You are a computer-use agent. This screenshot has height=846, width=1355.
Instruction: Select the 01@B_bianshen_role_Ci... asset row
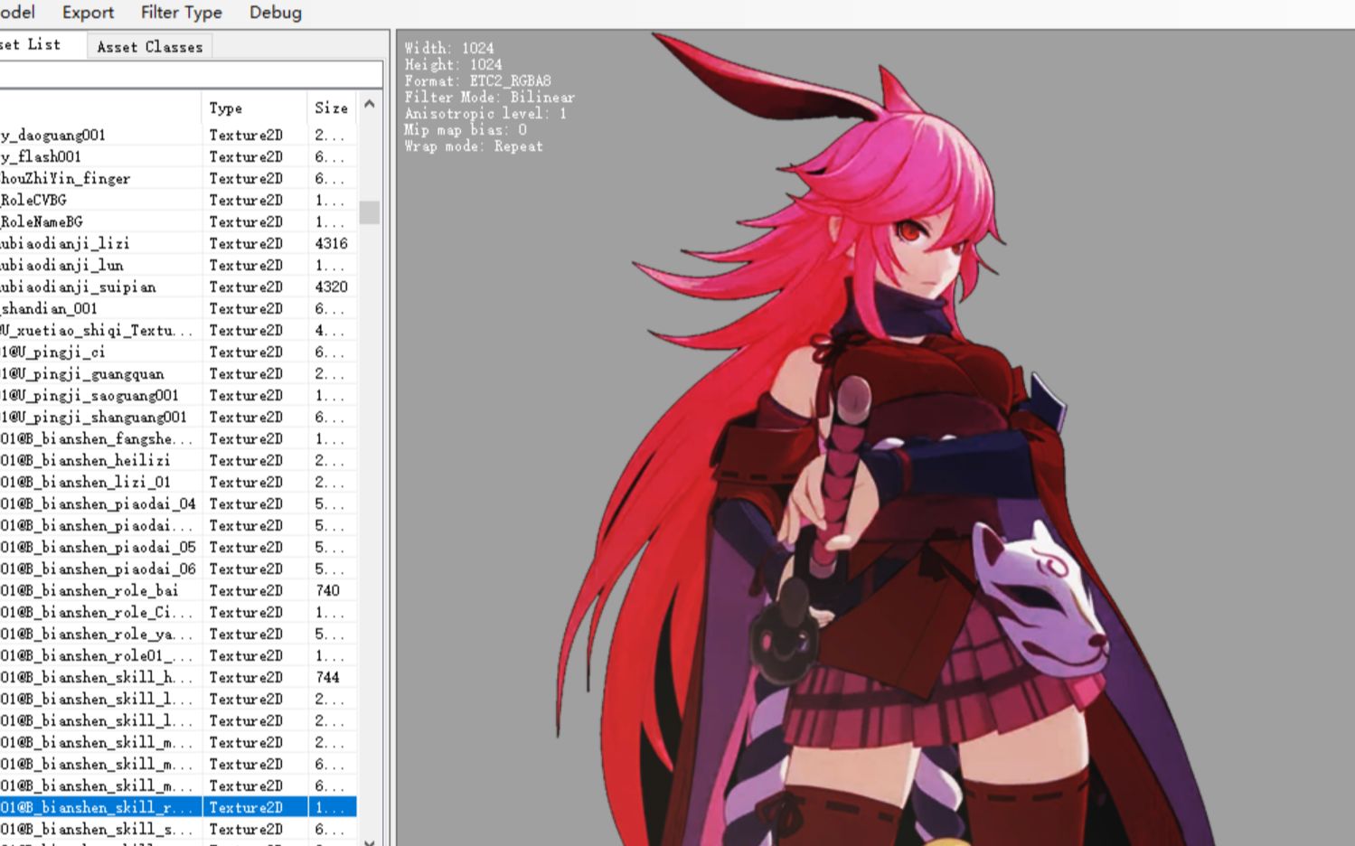click(x=178, y=612)
